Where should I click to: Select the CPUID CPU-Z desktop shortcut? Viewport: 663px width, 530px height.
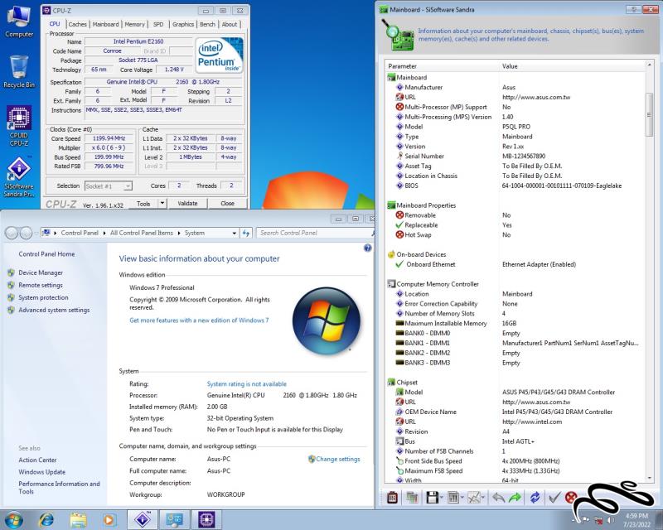click(18, 126)
